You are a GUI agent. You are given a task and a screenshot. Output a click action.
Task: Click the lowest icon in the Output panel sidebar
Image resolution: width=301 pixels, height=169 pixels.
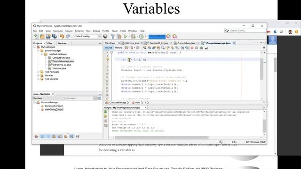coord(106,125)
